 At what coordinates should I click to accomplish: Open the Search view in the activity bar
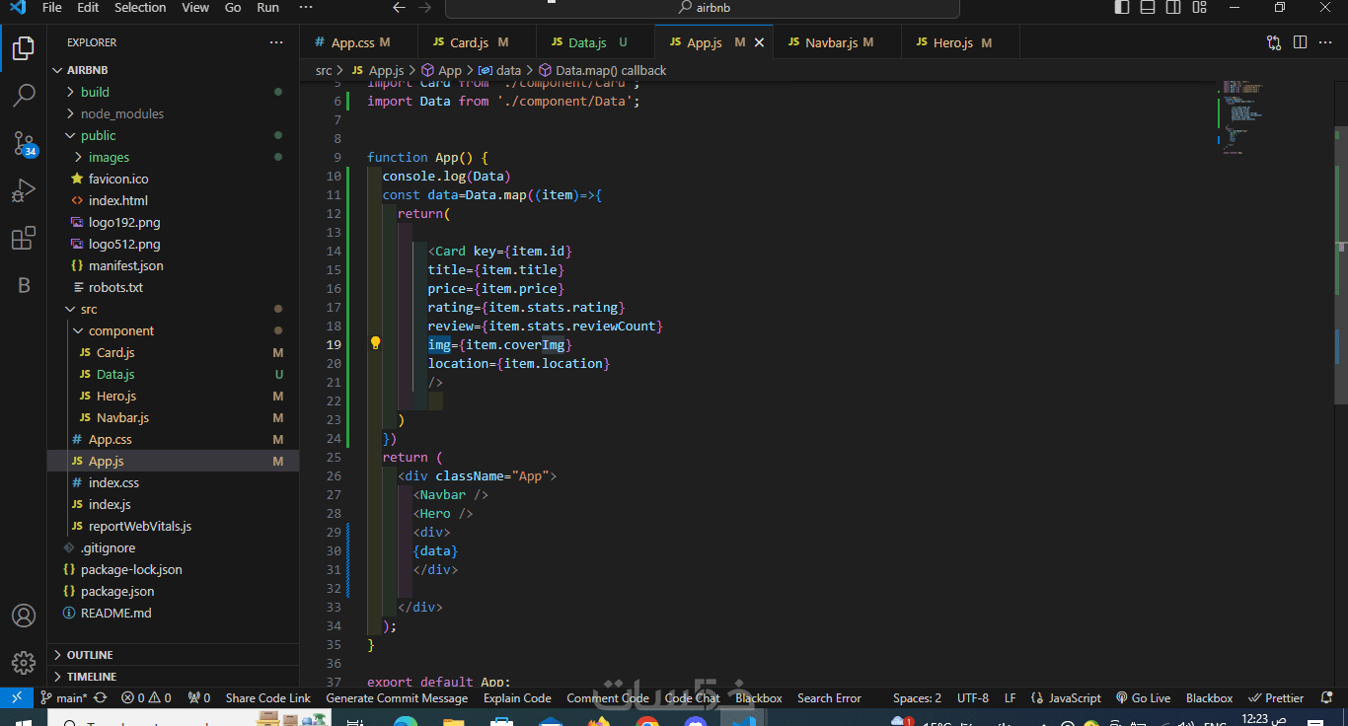coord(24,95)
